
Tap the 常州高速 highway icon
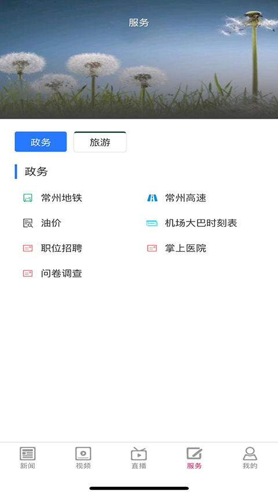152,198
